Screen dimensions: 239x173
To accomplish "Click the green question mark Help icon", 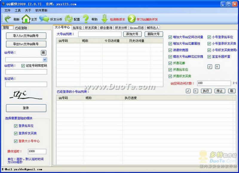I will (x=86, y=19).
